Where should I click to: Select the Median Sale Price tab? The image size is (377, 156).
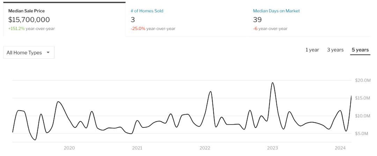[64, 20]
